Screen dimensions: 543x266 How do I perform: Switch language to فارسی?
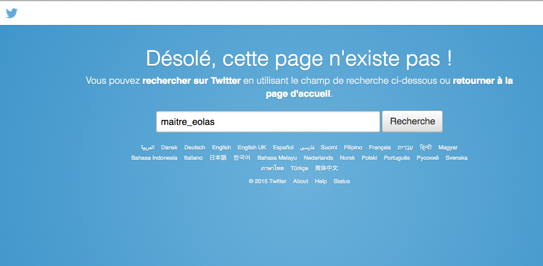tap(307, 147)
